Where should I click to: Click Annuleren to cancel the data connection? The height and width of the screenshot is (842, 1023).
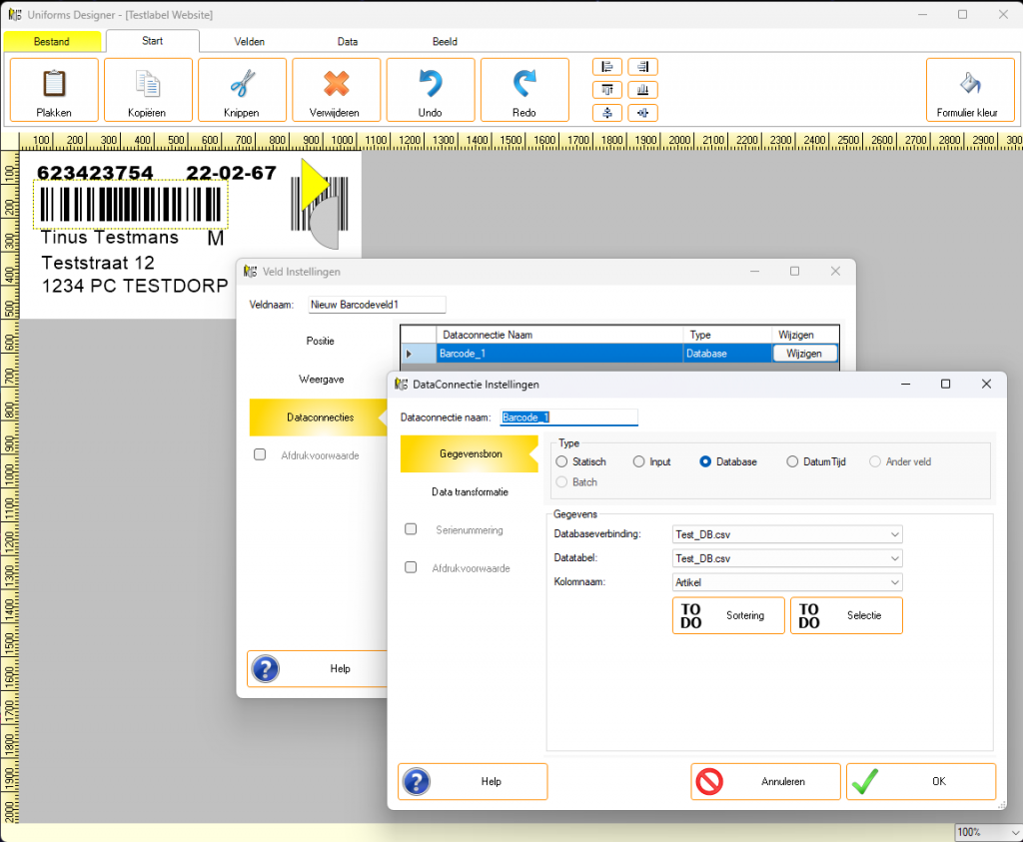click(766, 781)
